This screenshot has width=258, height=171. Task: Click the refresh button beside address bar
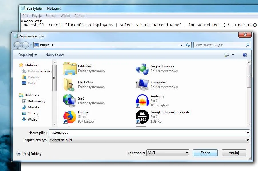(x=188, y=45)
